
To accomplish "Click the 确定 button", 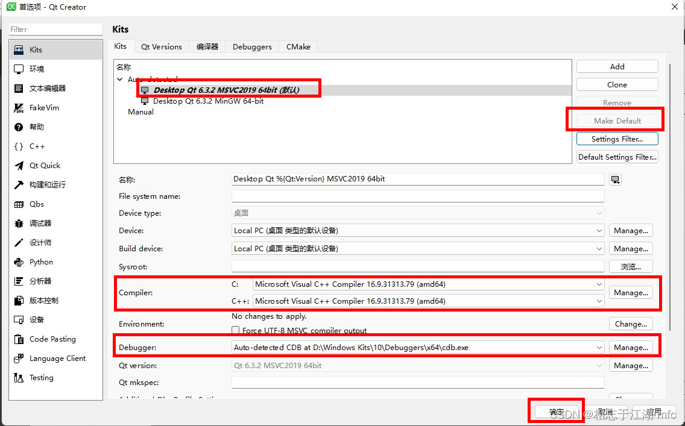I will 557,412.
